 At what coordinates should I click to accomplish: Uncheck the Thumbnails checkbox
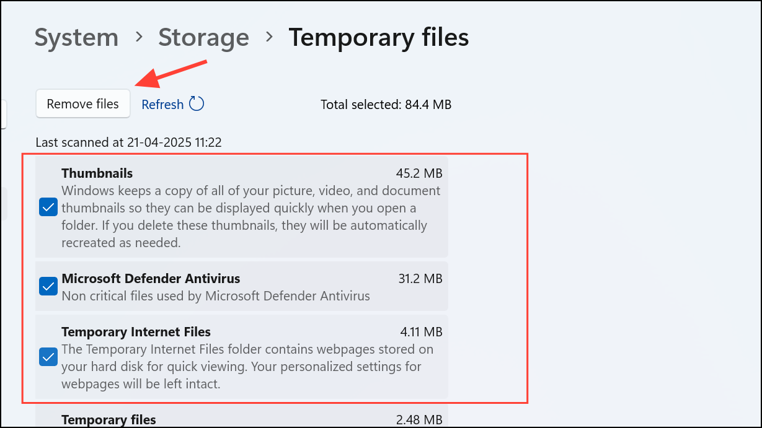pyautogui.click(x=48, y=207)
